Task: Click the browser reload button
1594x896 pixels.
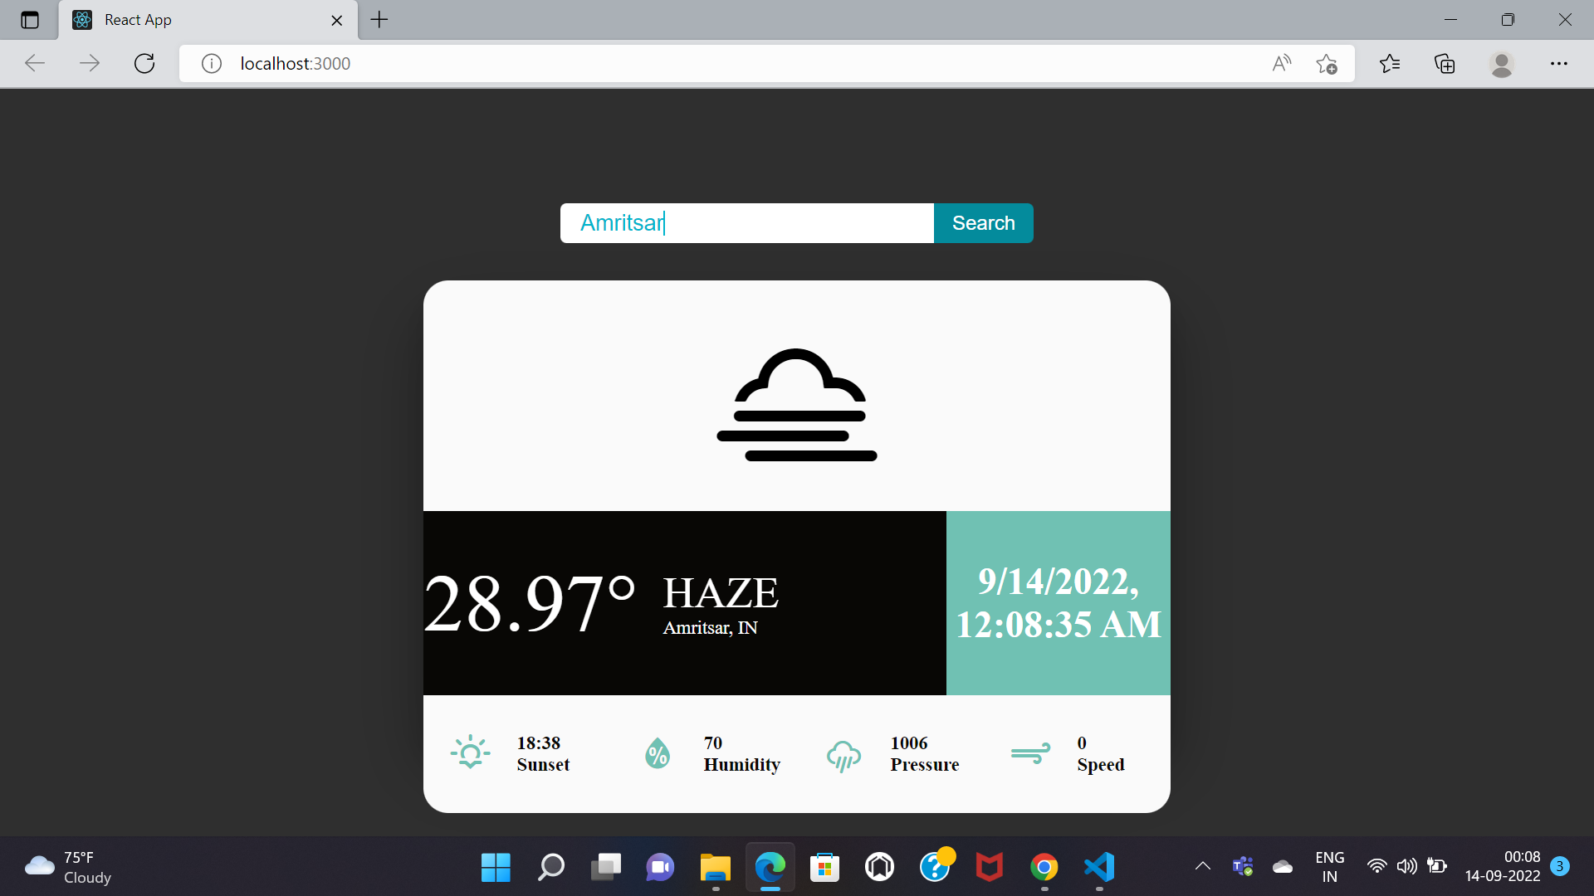Action: 144,63
